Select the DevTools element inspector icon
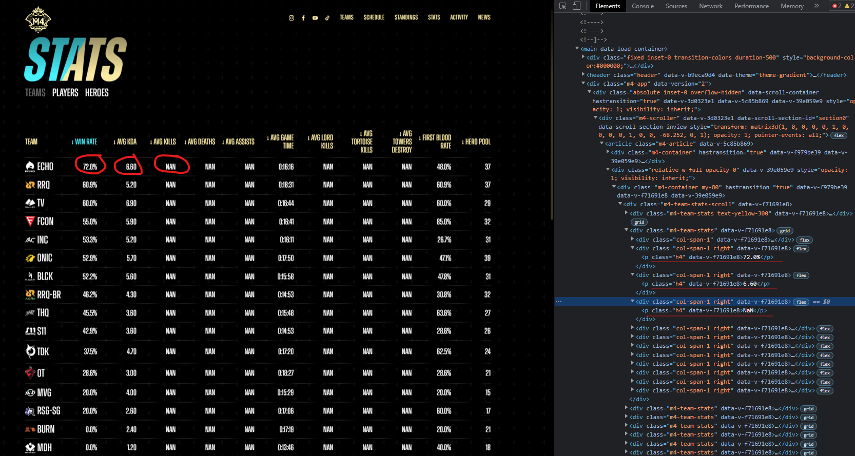 click(562, 6)
